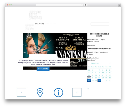The image size is (126, 107).
Task: Click the 'BOX OFFICE PHONE LINE HOURS:' heading
Action: pos(99,35)
